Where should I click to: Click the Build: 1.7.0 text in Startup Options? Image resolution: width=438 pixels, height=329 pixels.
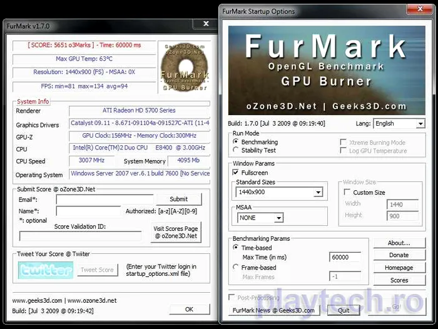pos(277,123)
